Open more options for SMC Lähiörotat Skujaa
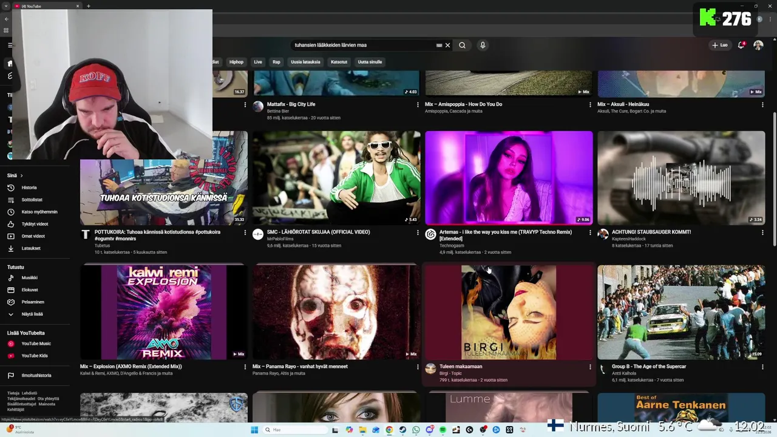Viewport: 777px width, 437px height. click(418, 232)
